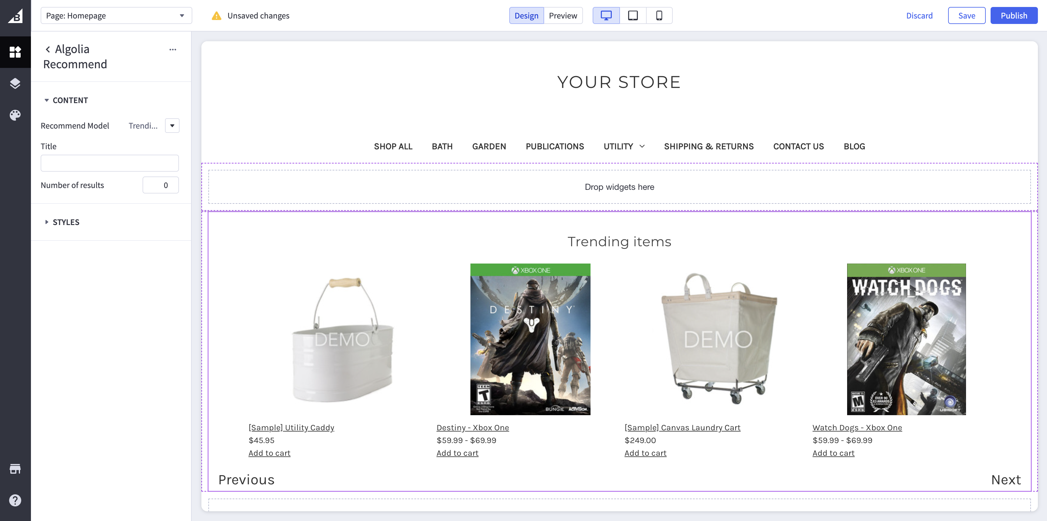The image size is (1047, 521).
Task: Click the Publish button
Action: point(1013,15)
